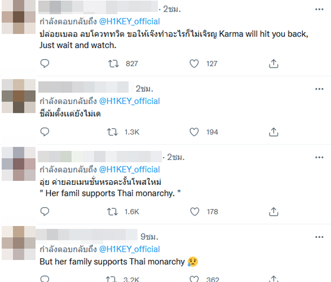The image size is (331, 282).
Task: Like the tweet with 194 likes
Action: (194, 132)
